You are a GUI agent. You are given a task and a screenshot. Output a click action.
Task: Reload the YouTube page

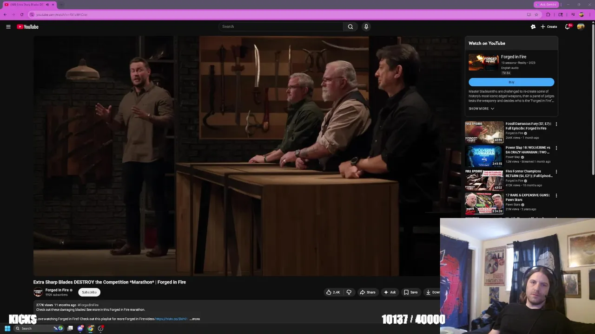pos(22,14)
